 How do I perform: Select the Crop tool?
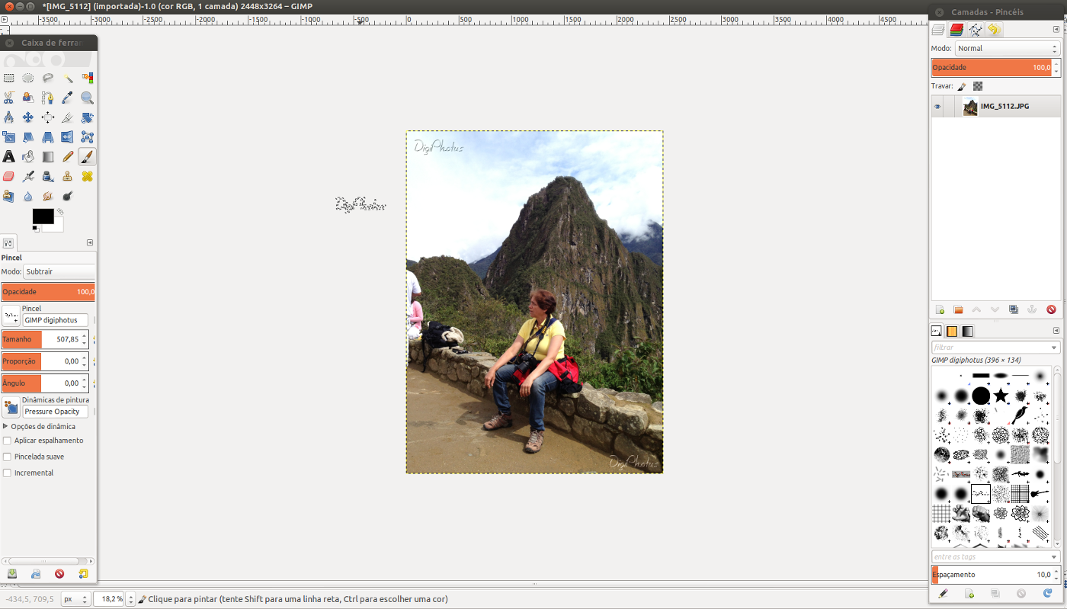pyautogui.click(x=68, y=117)
